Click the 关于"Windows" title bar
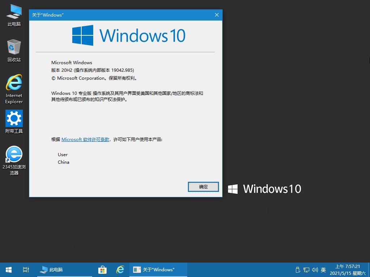The width and height of the screenshot is (370, 277). [x=120, y=15]
